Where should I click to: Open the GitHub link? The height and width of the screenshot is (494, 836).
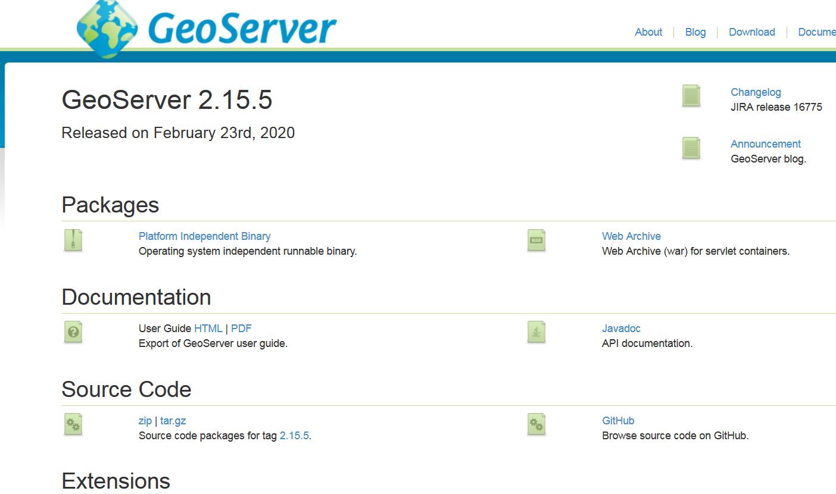(618, 421)
